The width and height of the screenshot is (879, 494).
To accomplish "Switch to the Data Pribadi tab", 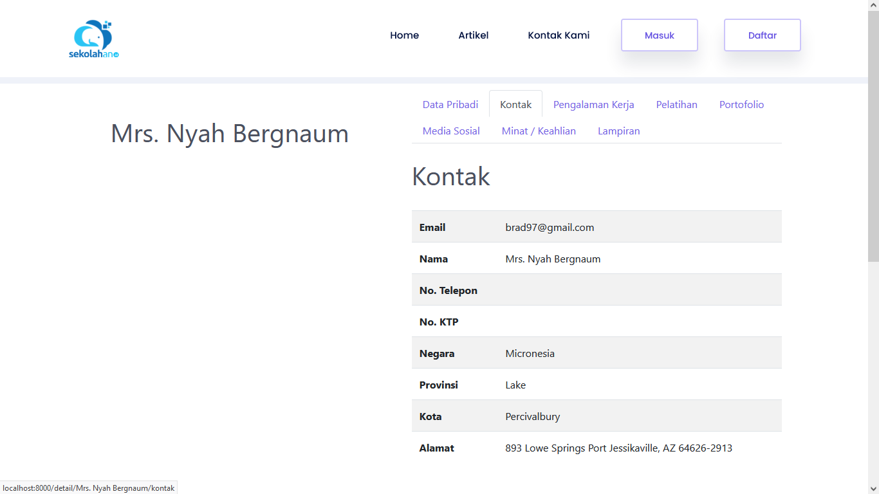I will click(450, 104).
